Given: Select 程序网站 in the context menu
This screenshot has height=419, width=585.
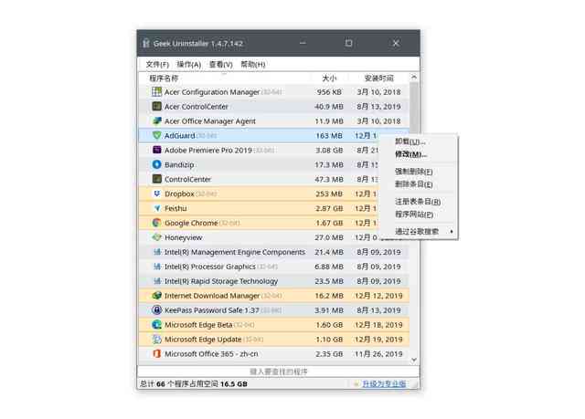Looking at the screenshot, I should coord(414,215).
